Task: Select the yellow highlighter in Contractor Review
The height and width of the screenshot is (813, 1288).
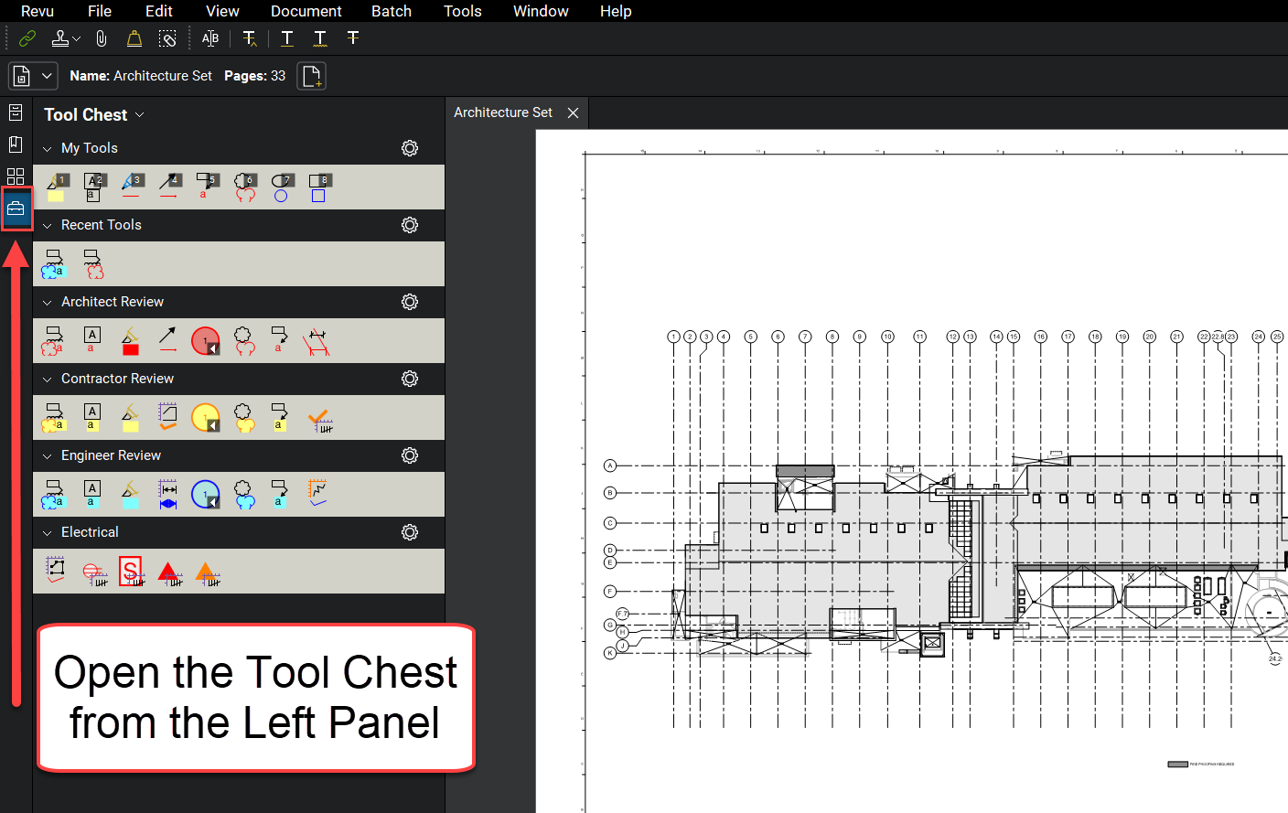Action: [130, 417]
